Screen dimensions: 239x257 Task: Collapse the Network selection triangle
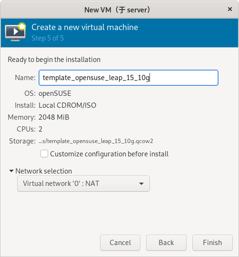click(x=11, y=171)
